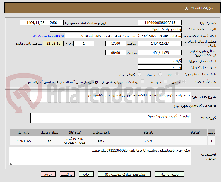
Task: Click the پاسخ به نیاز button
Action: coord(170,174)
